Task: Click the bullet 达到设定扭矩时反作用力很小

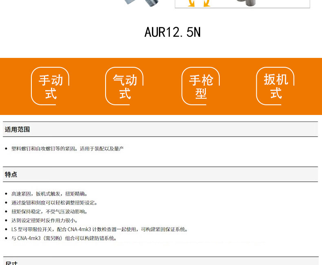Action: [x=44, y=221]
